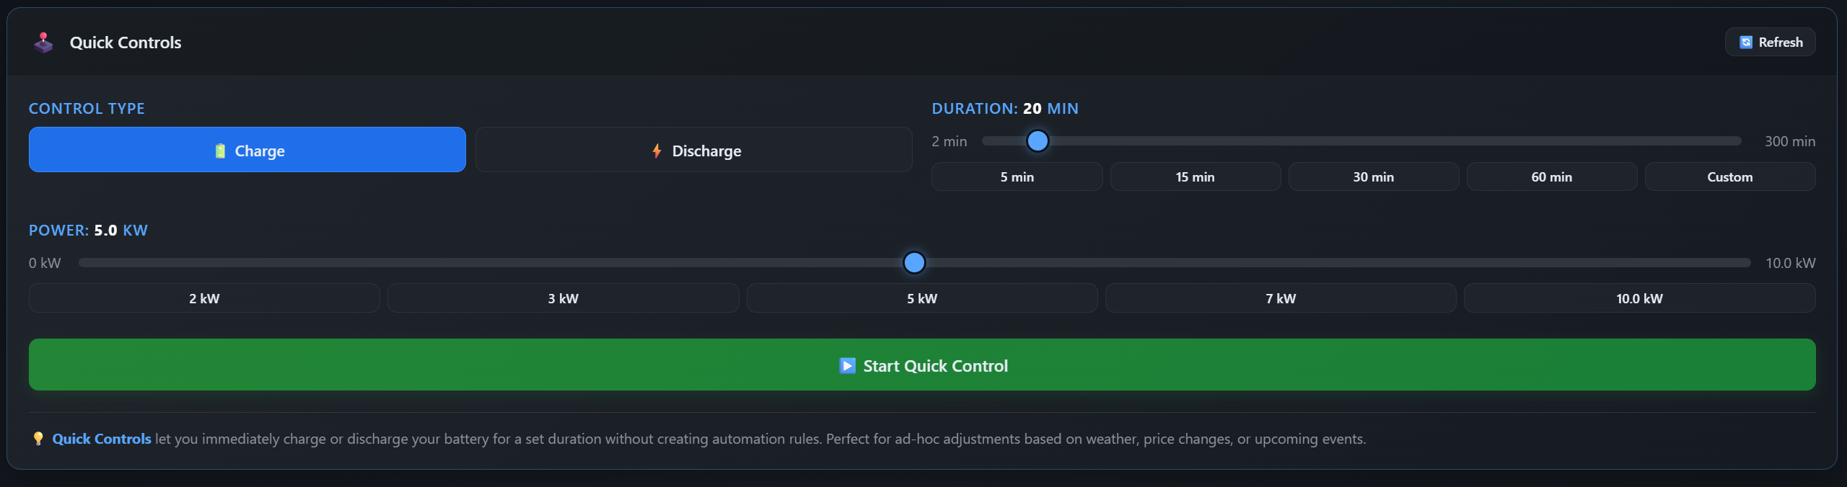Click the joystick icon beside Quick Controls
Image resolution: width=1847 pixels, height=487 pixels.
[x=43, y=43]
